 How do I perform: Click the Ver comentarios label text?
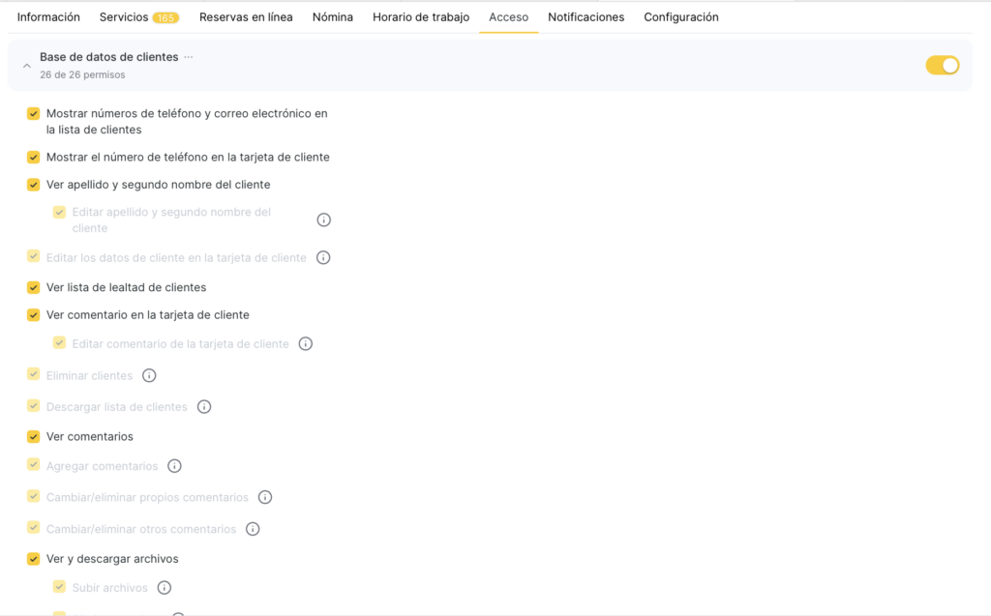click(90, 436)
